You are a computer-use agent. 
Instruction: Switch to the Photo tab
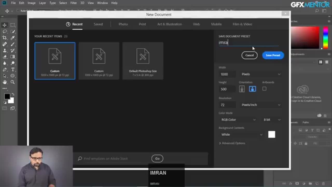point(123,24)
